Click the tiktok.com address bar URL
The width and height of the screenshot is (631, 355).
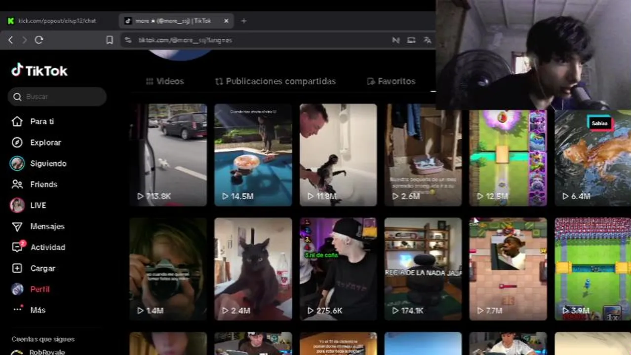pos(185,40)
